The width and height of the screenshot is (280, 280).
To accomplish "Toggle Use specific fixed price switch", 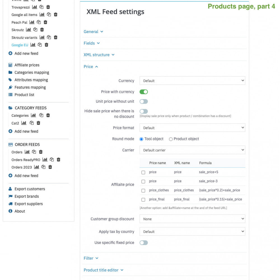I will coord(144,243).
